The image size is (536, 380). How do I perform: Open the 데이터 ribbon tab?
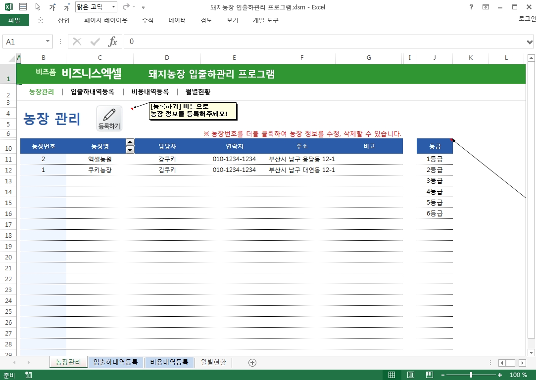coord(177,20)
